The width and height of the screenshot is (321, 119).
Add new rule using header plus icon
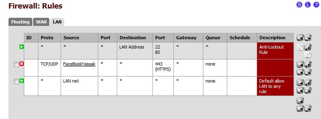pos(308,38)
